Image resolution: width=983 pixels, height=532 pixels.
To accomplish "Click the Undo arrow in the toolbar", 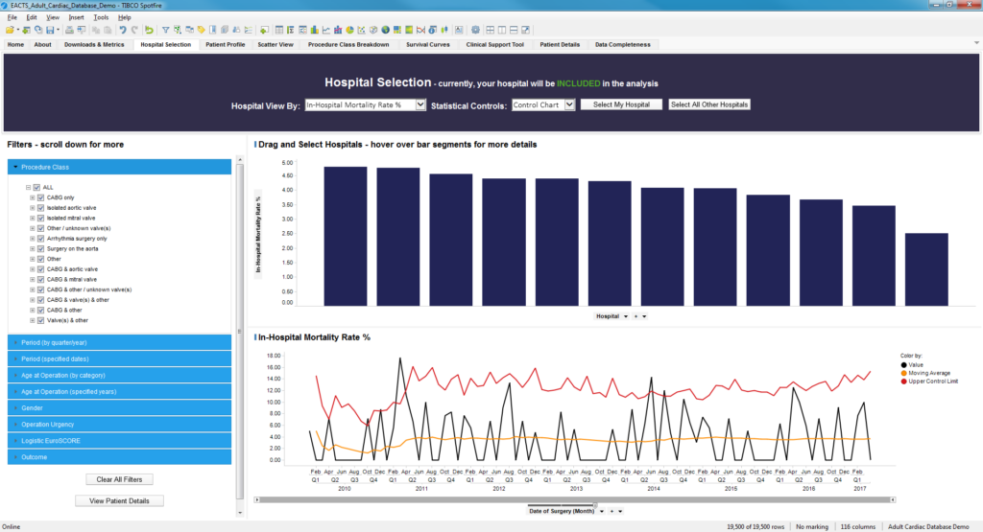I will [x=122, y=30].
